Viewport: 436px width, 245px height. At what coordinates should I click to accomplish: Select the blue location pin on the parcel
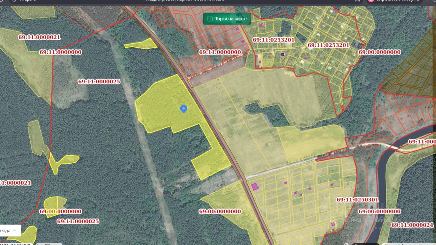point(184,109)
